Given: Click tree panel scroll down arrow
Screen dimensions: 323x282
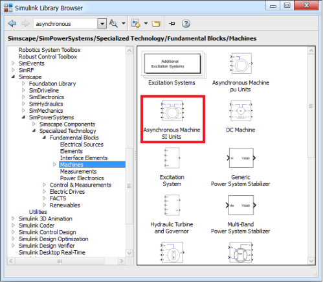Looking at the screenshot, I should pyautogui.click(x=129, y=253).
